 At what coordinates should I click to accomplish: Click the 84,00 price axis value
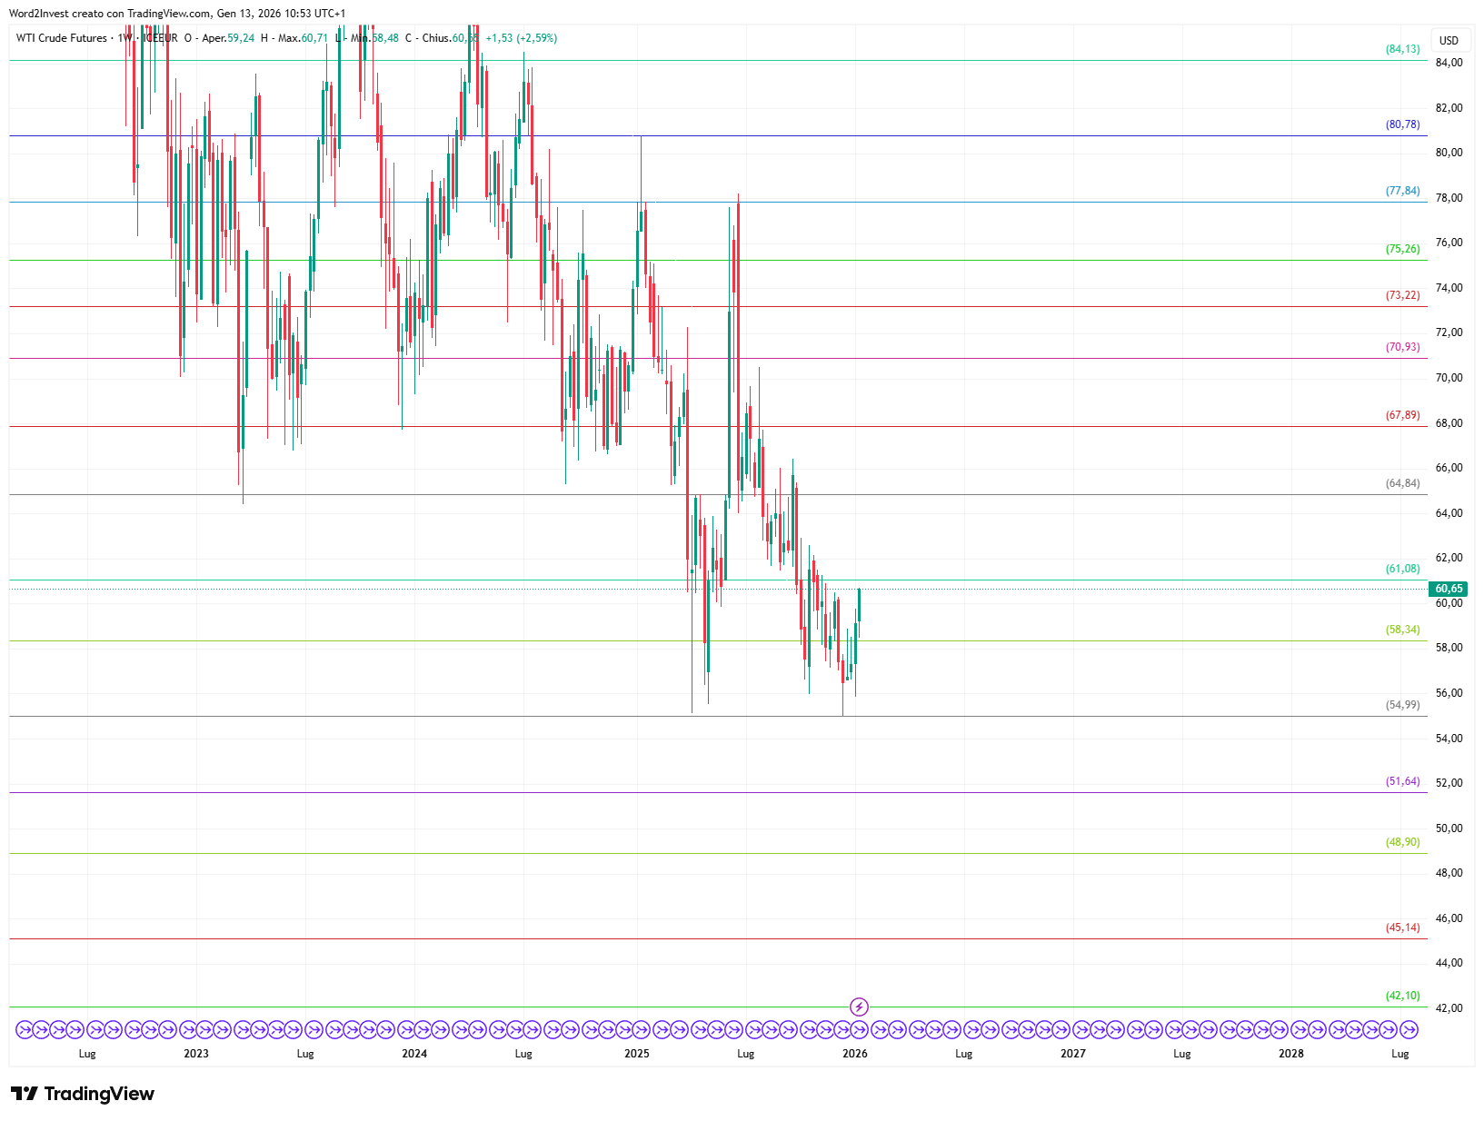[1449, 63]
